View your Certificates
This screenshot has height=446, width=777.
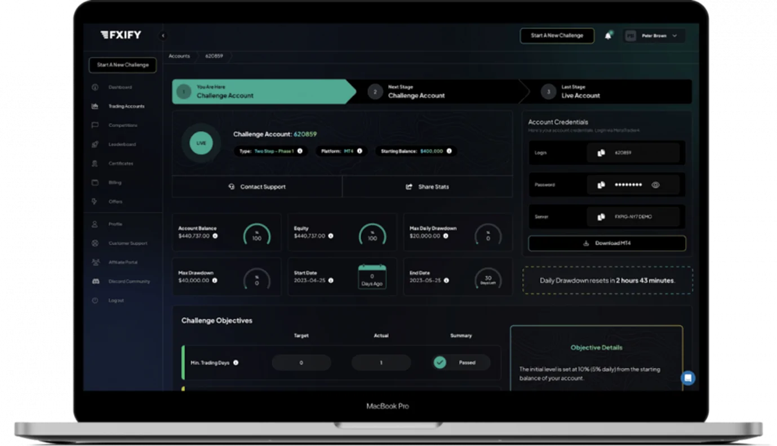pos(95,163)
